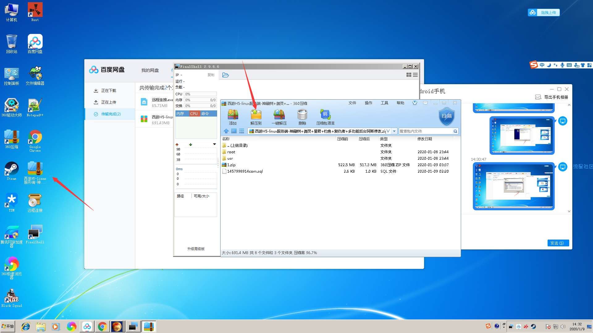Switch archive list to large icon view

coord(234,131)
